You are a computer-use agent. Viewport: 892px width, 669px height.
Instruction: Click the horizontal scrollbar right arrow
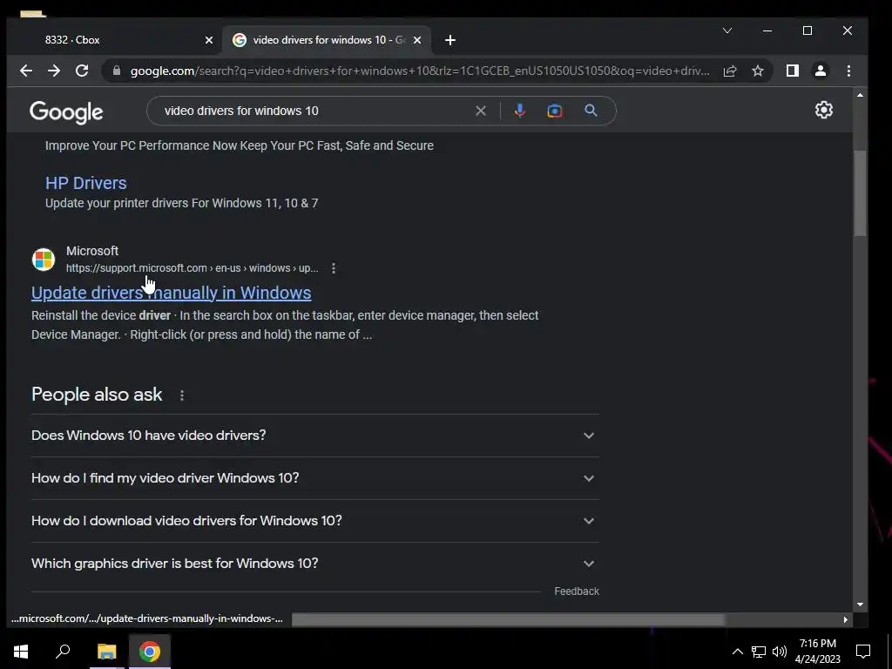pyautogui.click(x=846, y=619)
